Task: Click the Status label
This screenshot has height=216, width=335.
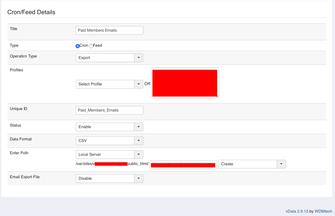Action: click(x=15, y=125)
